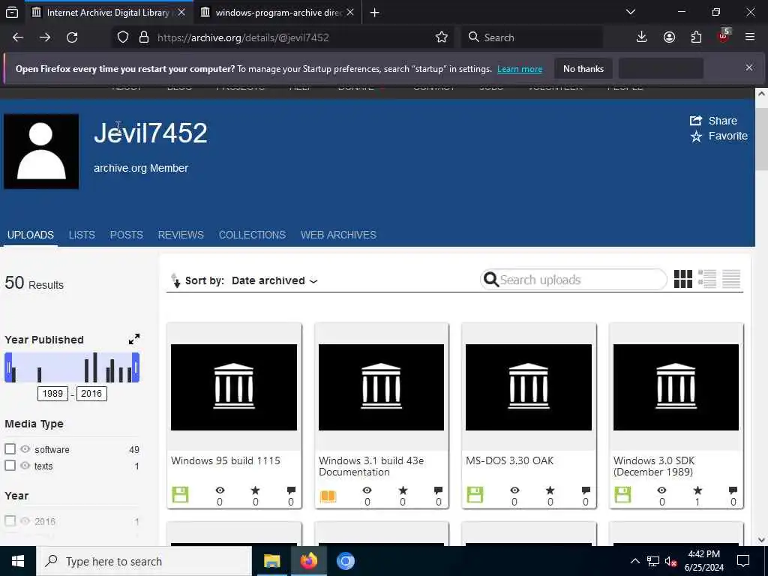Toggle sort direction arrow icon

point(175,280)
